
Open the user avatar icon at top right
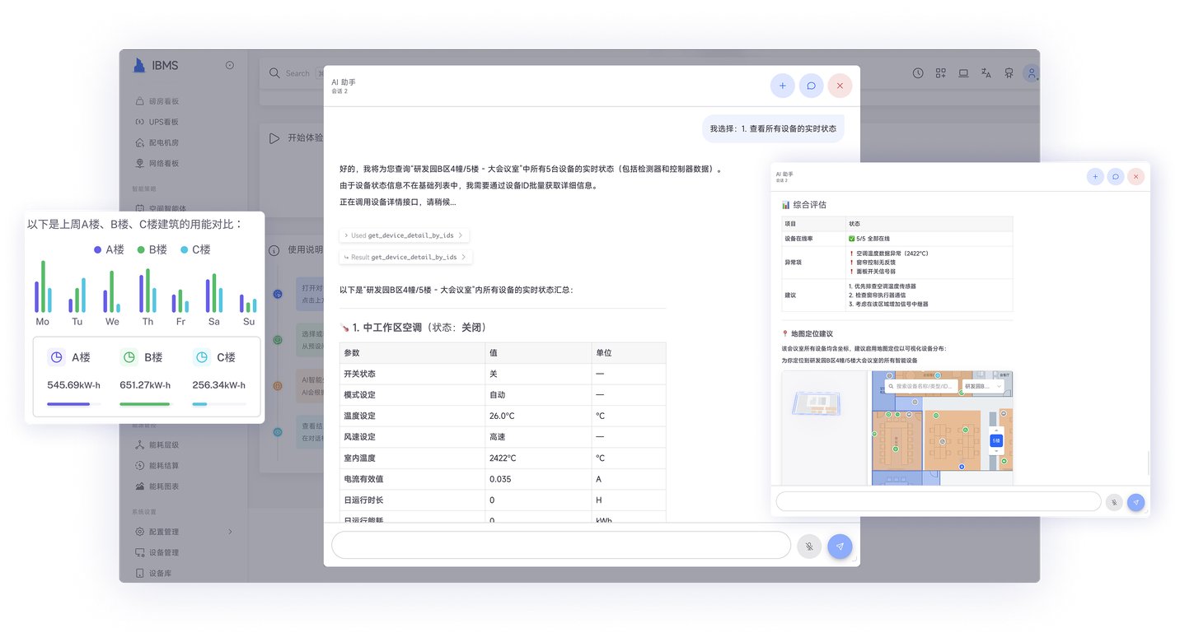1032,73
